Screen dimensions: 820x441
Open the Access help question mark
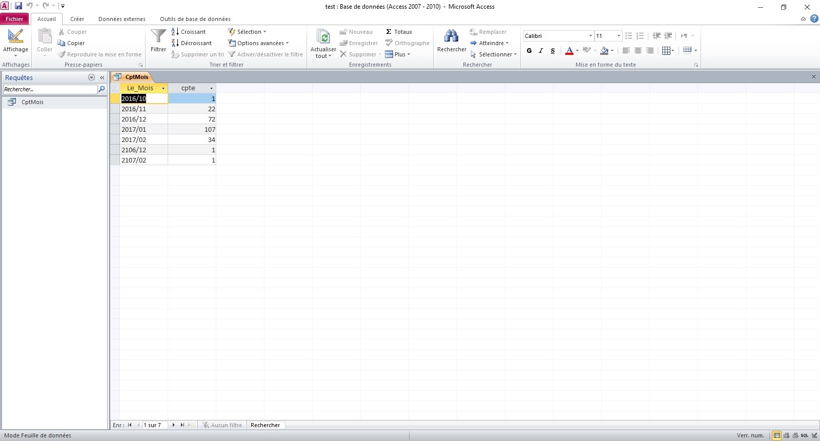coord(814,19)
